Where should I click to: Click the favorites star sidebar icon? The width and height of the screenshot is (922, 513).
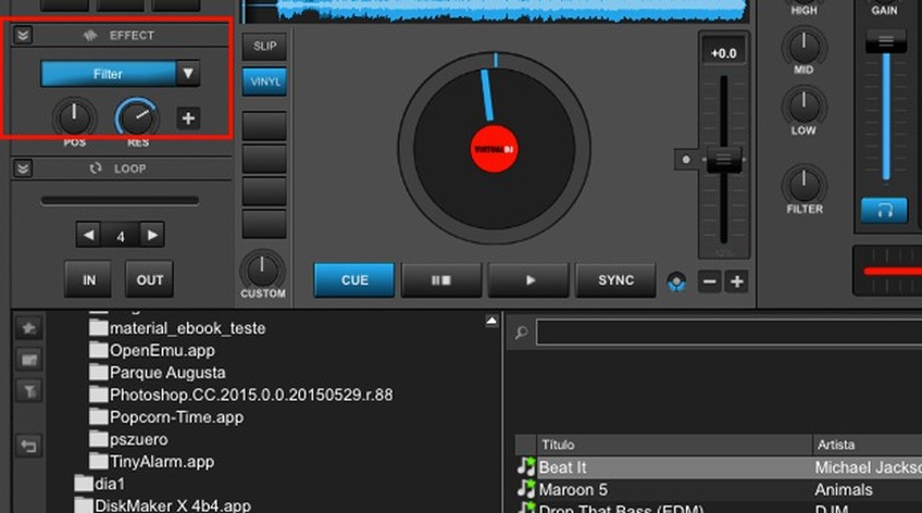pos(28,328)
